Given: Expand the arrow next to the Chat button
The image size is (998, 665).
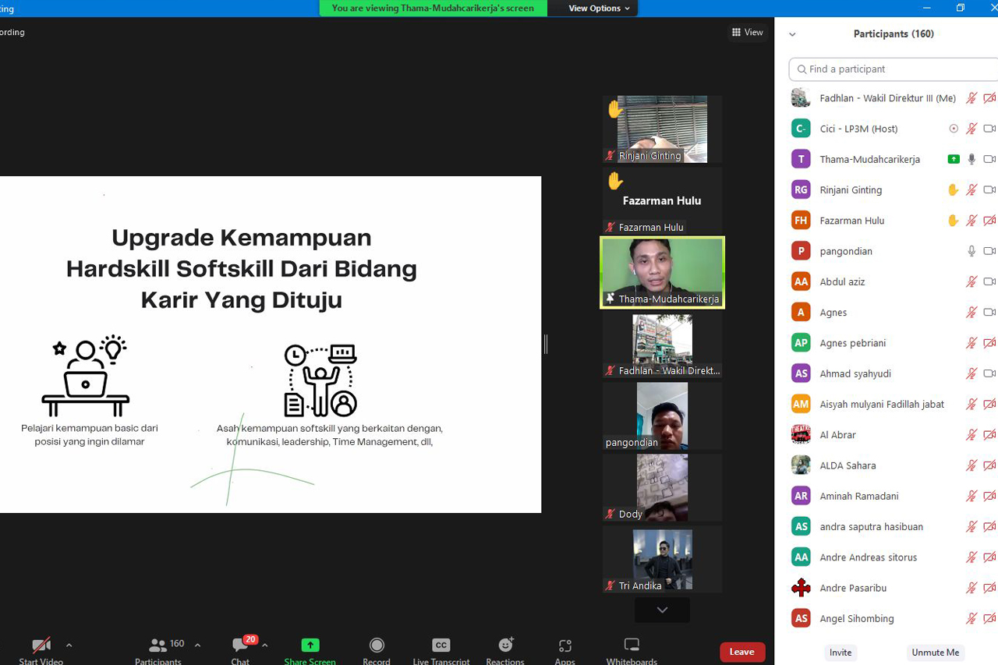Looking at the screenshot, I should pyautogui.click(x=265, y=646).
